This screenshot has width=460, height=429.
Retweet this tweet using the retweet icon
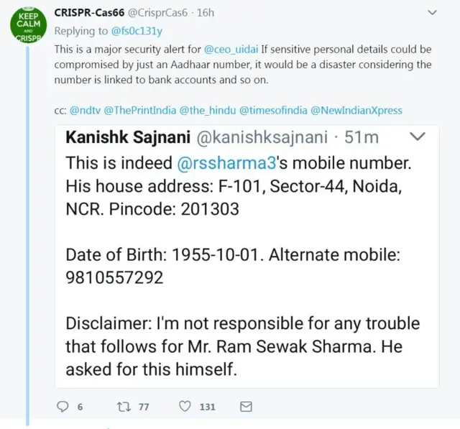pyautogui.click(x=123, y=407)
